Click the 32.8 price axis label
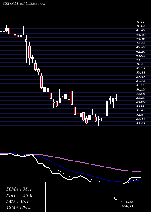 tap(139, 114)
